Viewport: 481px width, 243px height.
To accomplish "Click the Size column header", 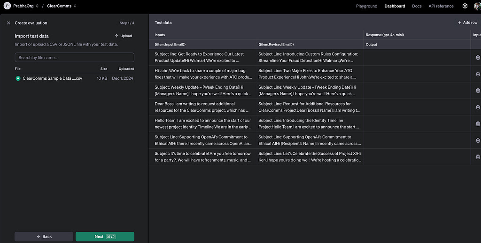I will point(104,68).
